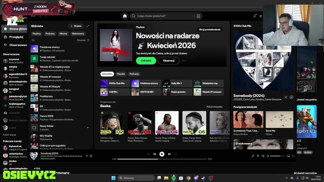Image resolution: width=324 pixels, height=182 pixels.
Task: Click the Czego chcesz posłuchać search field
Action: point(162,16)
